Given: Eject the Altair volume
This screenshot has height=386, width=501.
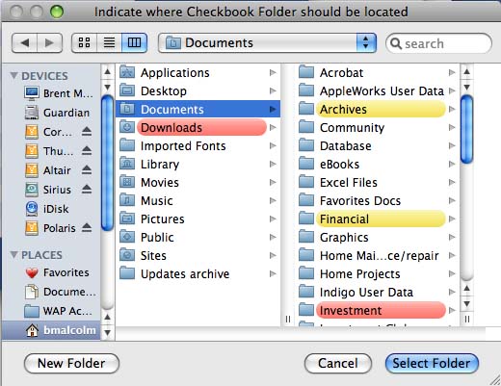Looking at the screenshot, I should click(x=87, y=170).
